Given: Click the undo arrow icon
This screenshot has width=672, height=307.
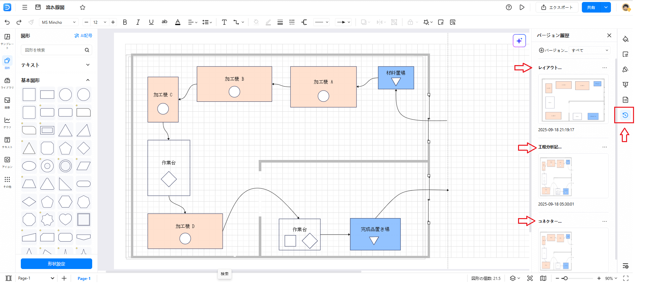Looking at the screenshot, I should (x=7, y=22).
